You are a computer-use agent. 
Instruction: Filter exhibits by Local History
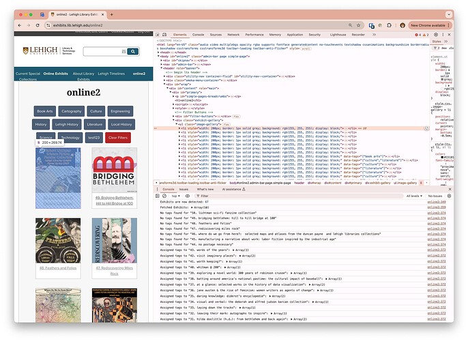(x=121, y=124)
